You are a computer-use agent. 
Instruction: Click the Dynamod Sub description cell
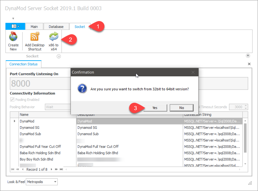(x=130, y=134)
